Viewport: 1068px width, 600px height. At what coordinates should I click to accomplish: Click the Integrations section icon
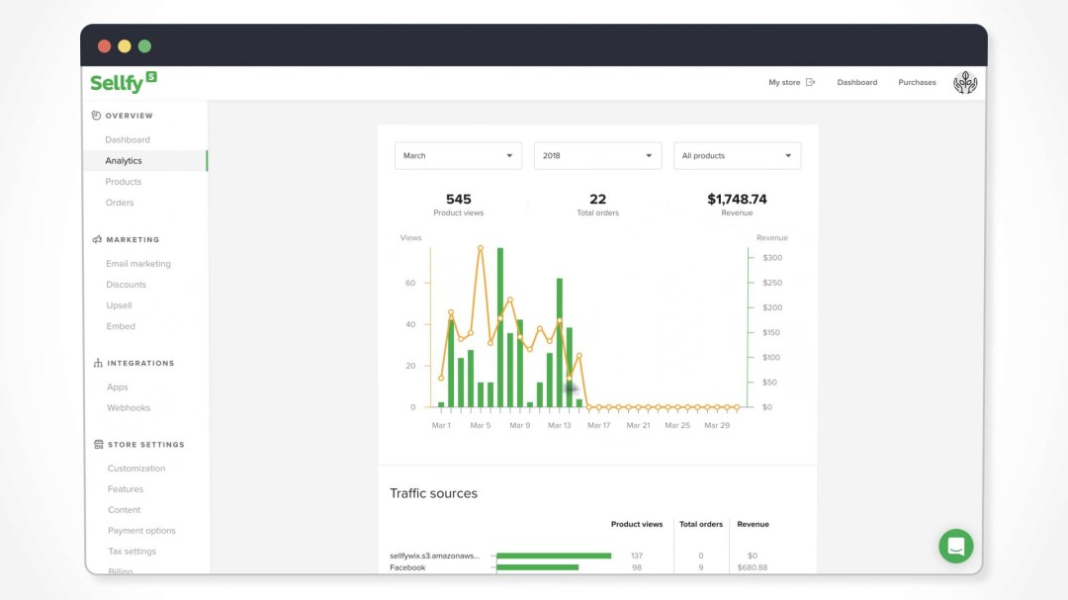(98, 363)
